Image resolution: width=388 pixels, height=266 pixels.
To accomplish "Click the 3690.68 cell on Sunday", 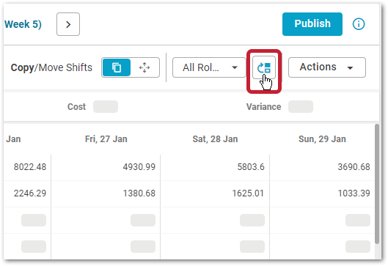I will [x=354, y=167].
